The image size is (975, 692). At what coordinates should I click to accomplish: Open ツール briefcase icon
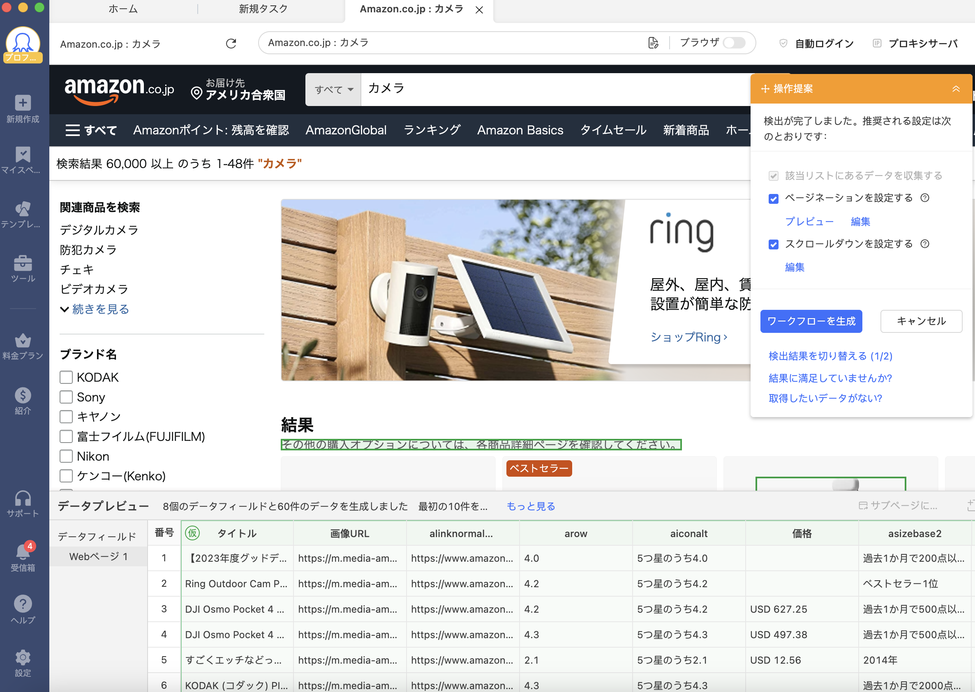pyautogui.click(x=23, y=263)
